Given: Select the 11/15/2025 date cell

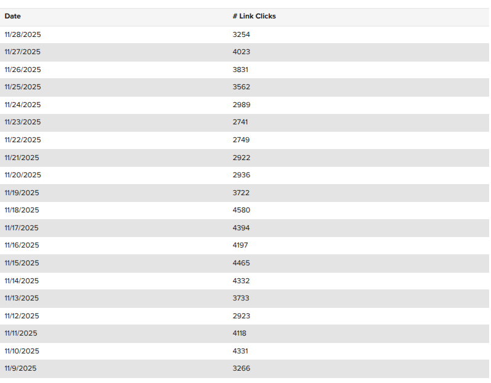Looking at the screenshot, I should click(22, 263).
